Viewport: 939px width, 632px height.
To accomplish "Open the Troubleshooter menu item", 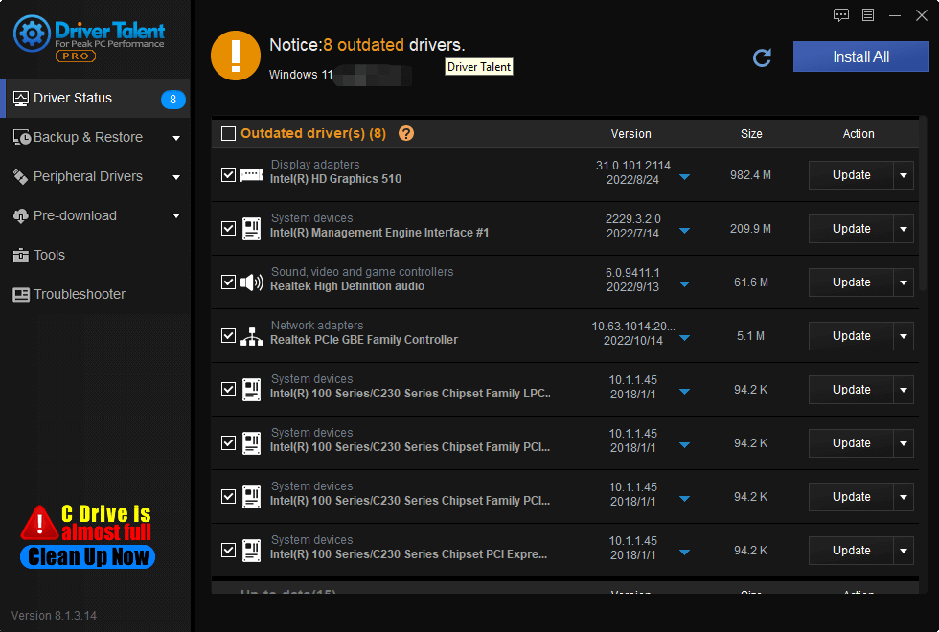I will (96, 295).
